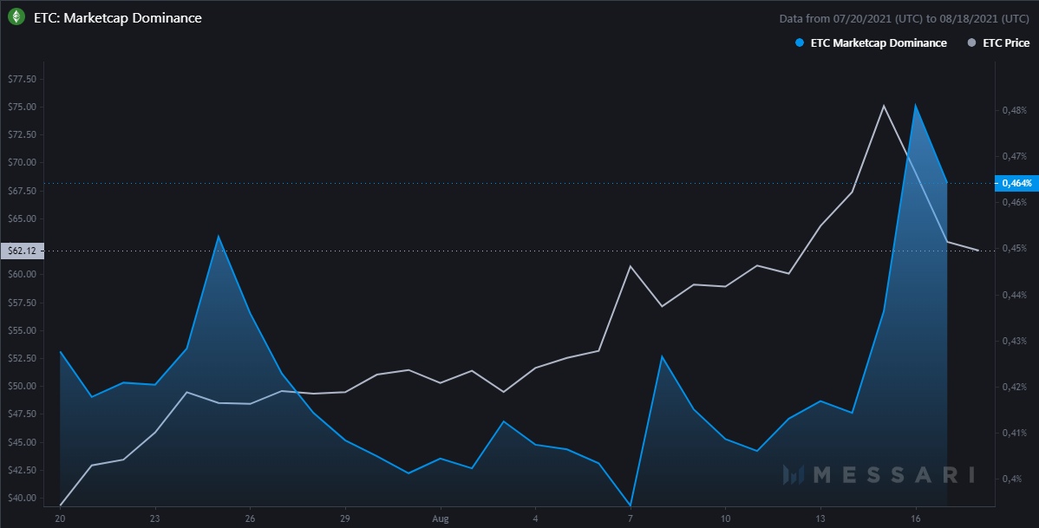Image resolution: width=1039 pixels, height=528 pixels.
Task: Click the Messari logo's blue bars symbol
Action: click(792, 475)
